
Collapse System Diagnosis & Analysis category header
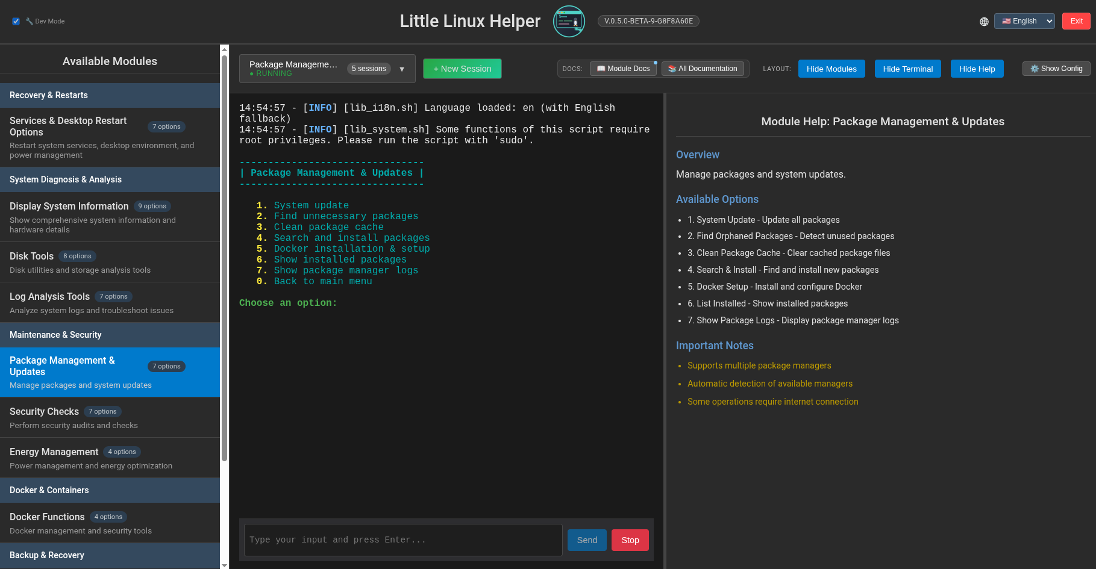(x=110, y=179)
